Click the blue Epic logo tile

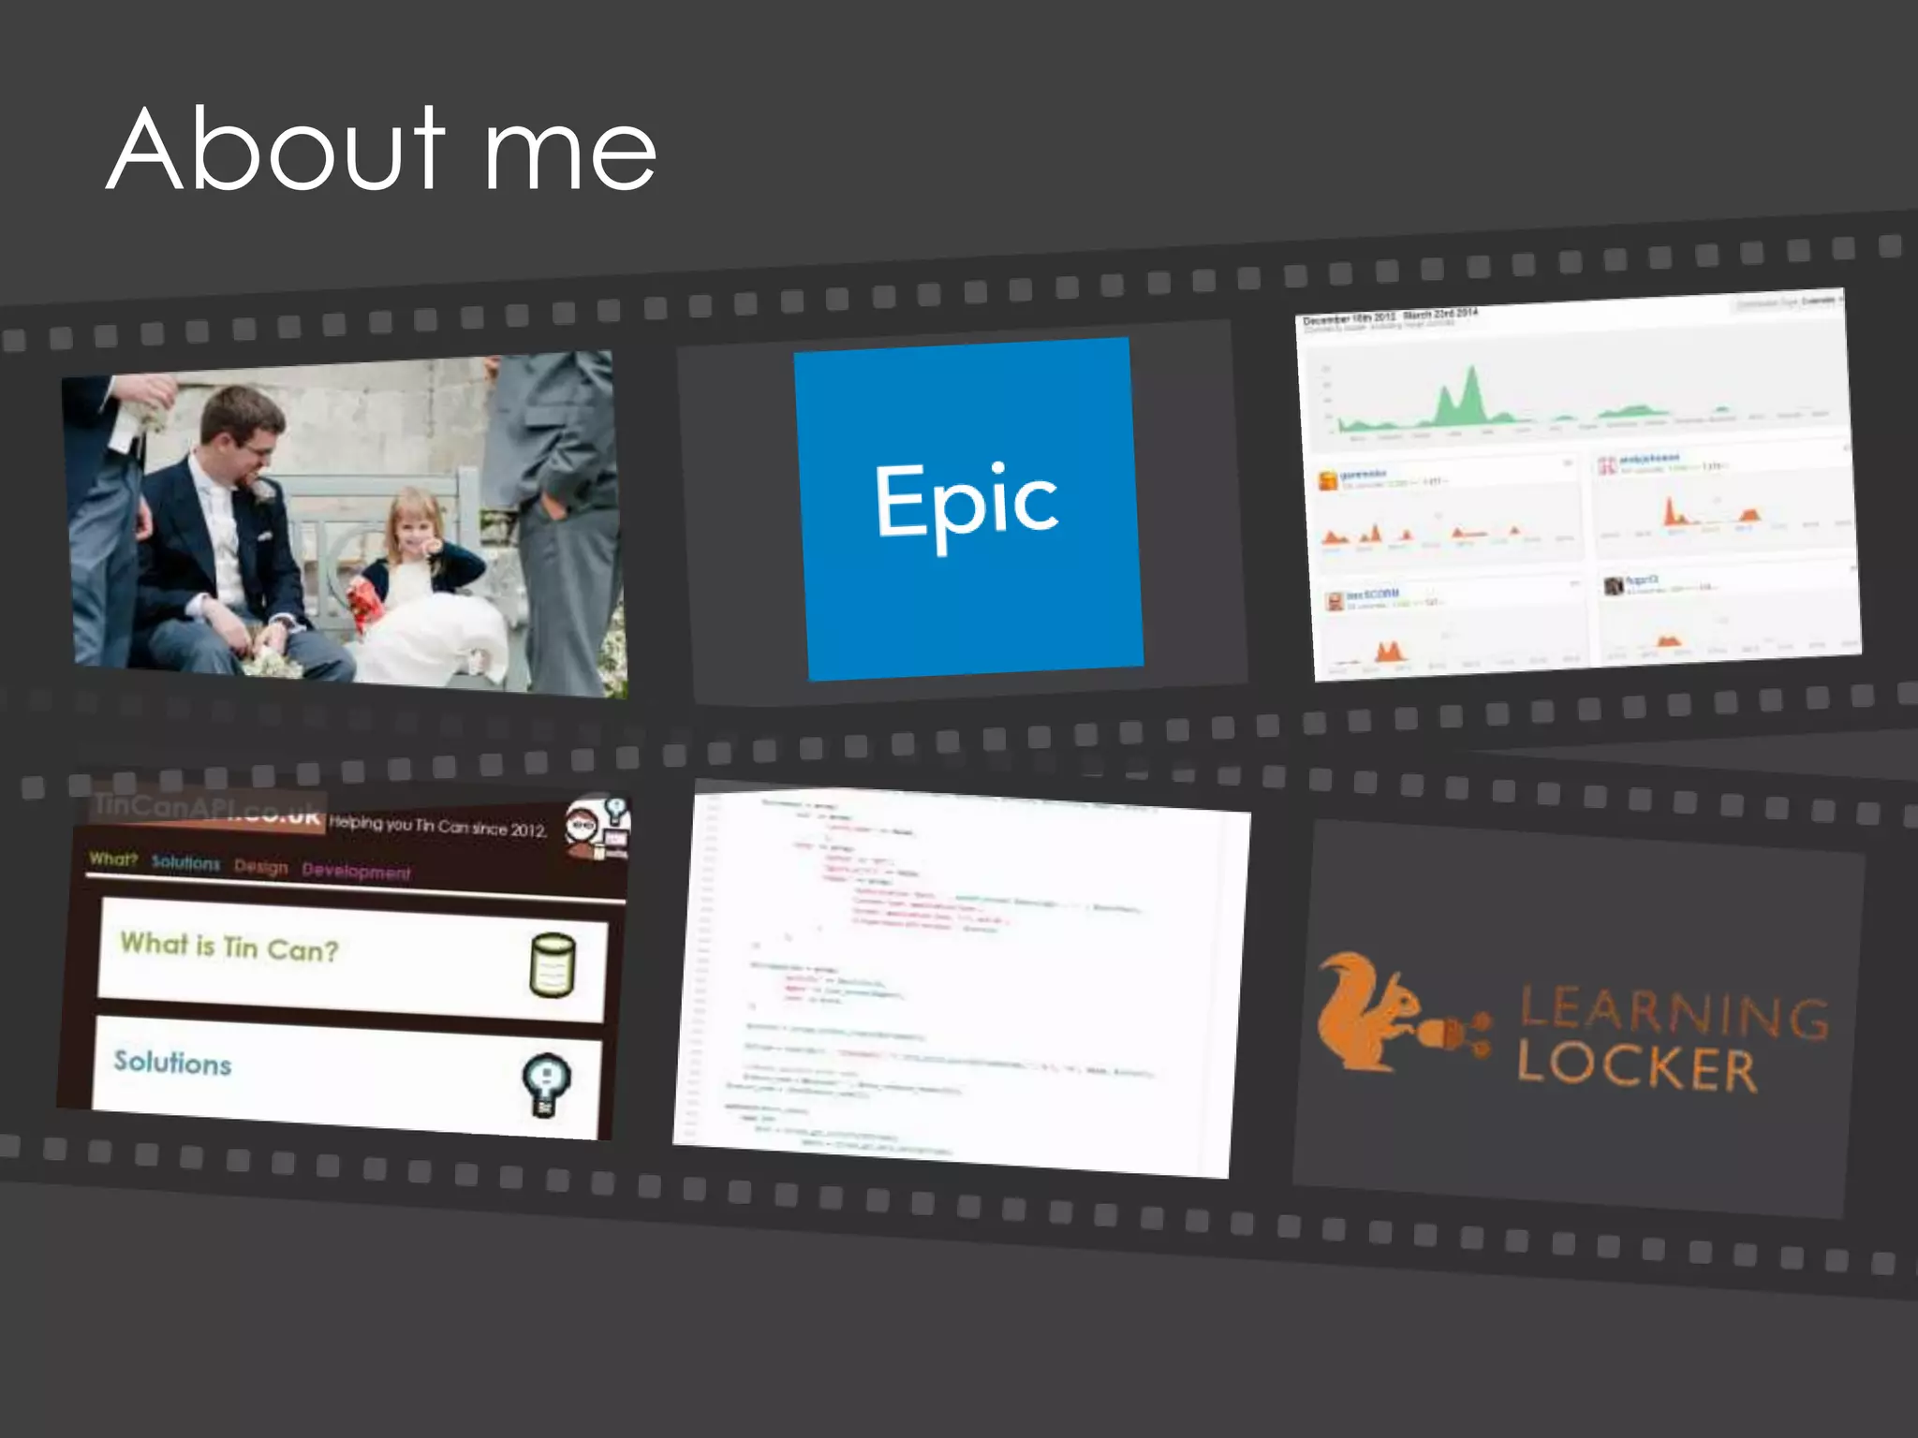pyautogui.click(x=968, y=508)
